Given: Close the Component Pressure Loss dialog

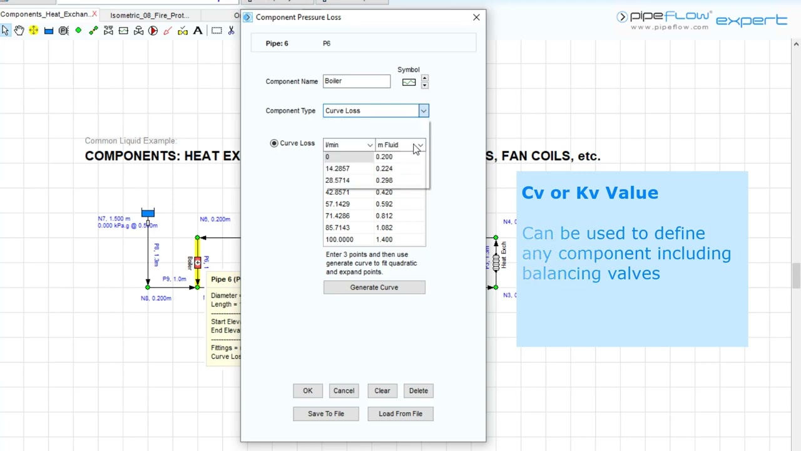Looking at the screenshot, I should coord(476,17).
